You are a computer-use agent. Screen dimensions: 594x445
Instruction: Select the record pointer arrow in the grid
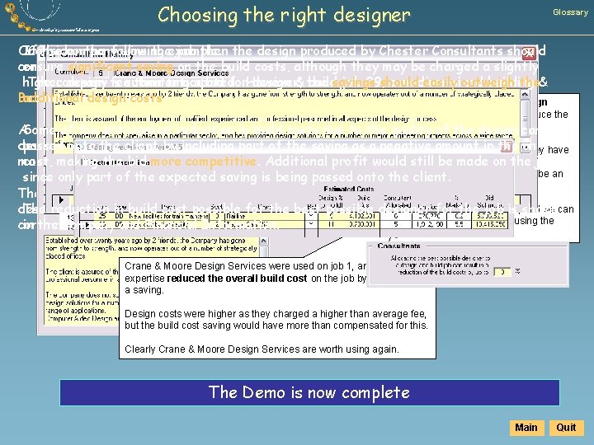coord(61,199)
